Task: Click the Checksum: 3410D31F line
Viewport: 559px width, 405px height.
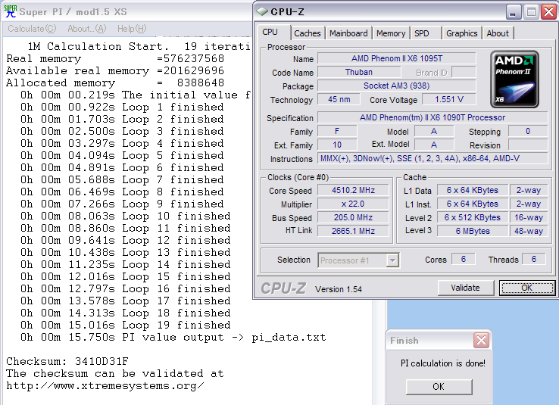Action: point(67,361)
